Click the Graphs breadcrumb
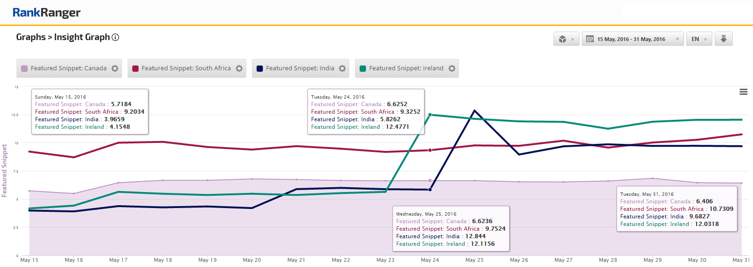 (x=31, y=37)
